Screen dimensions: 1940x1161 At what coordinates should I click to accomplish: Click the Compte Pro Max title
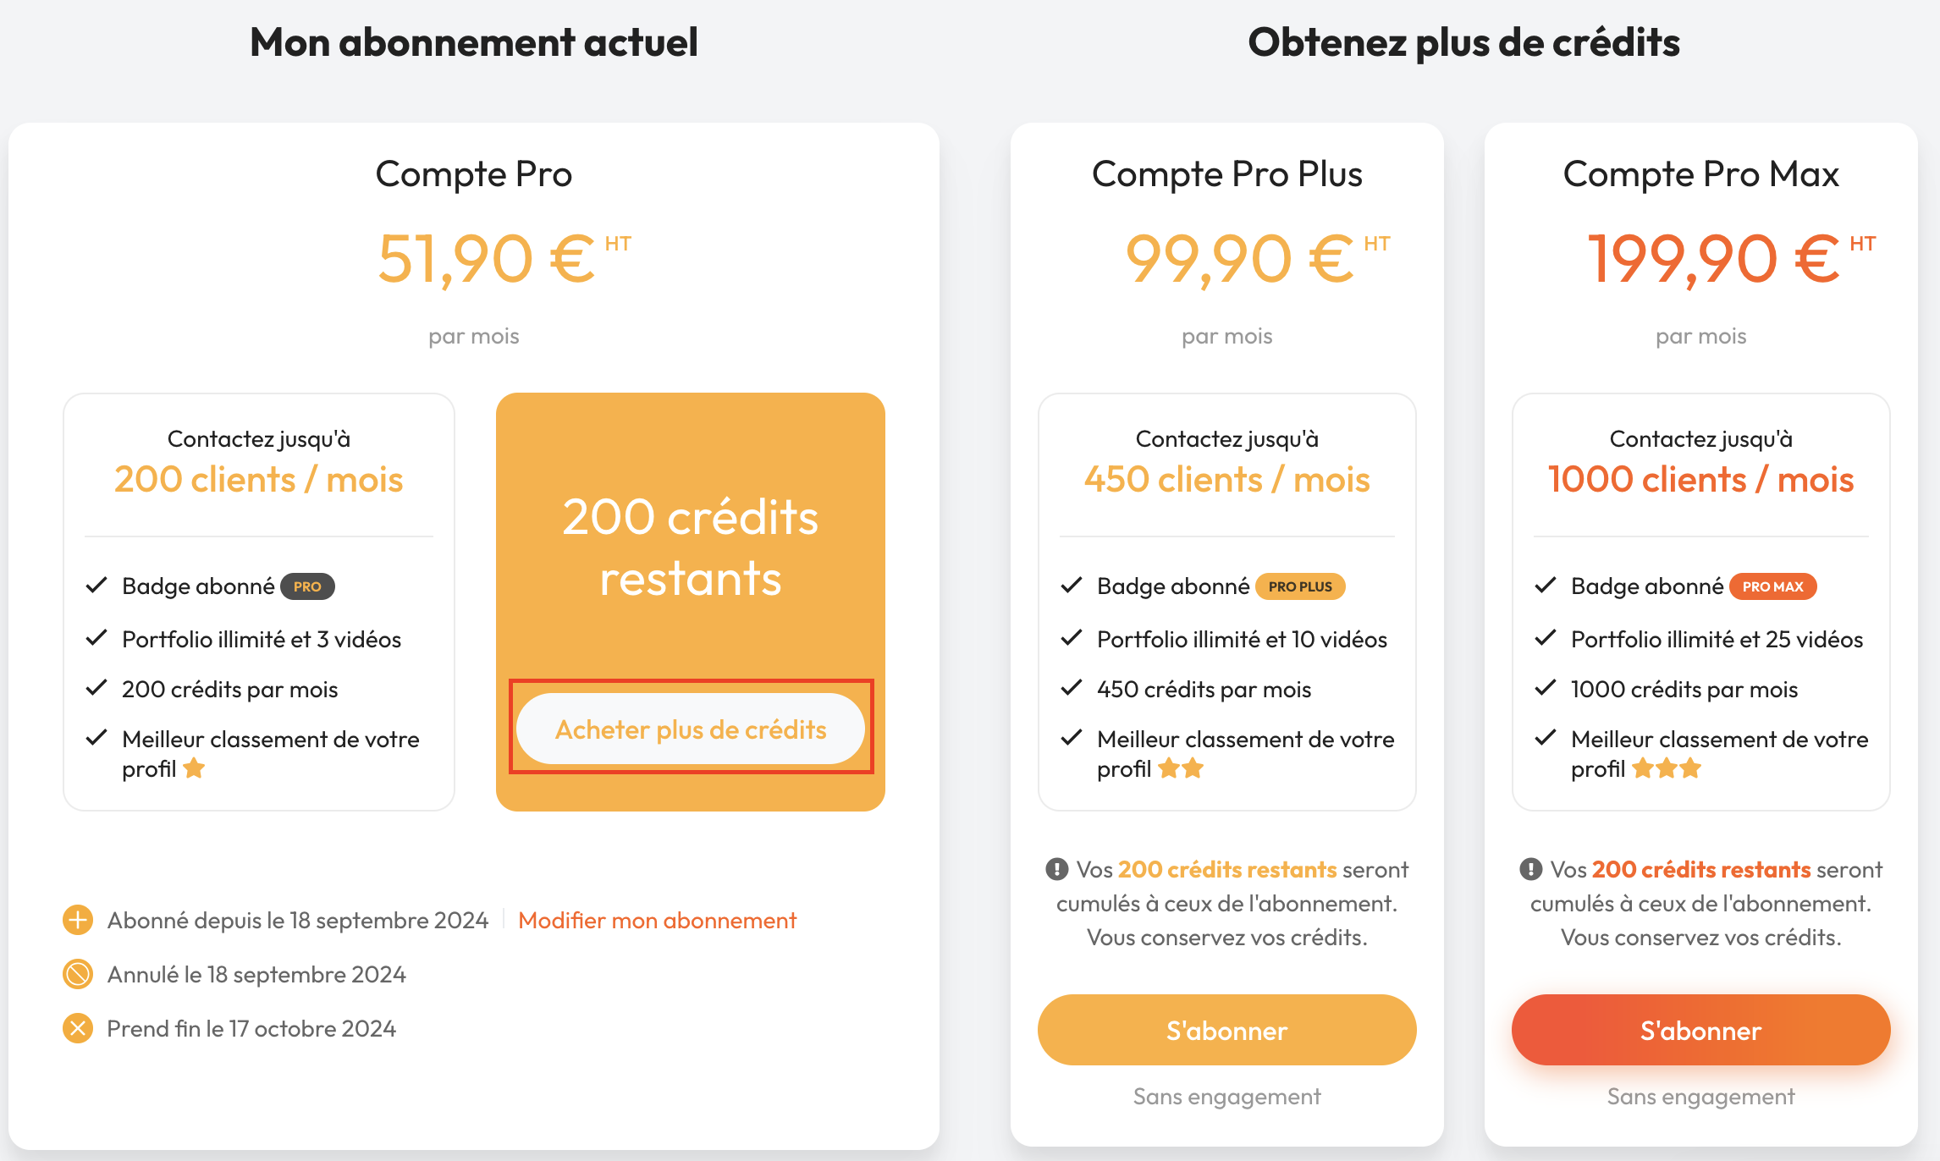(x=1700, y=174)
